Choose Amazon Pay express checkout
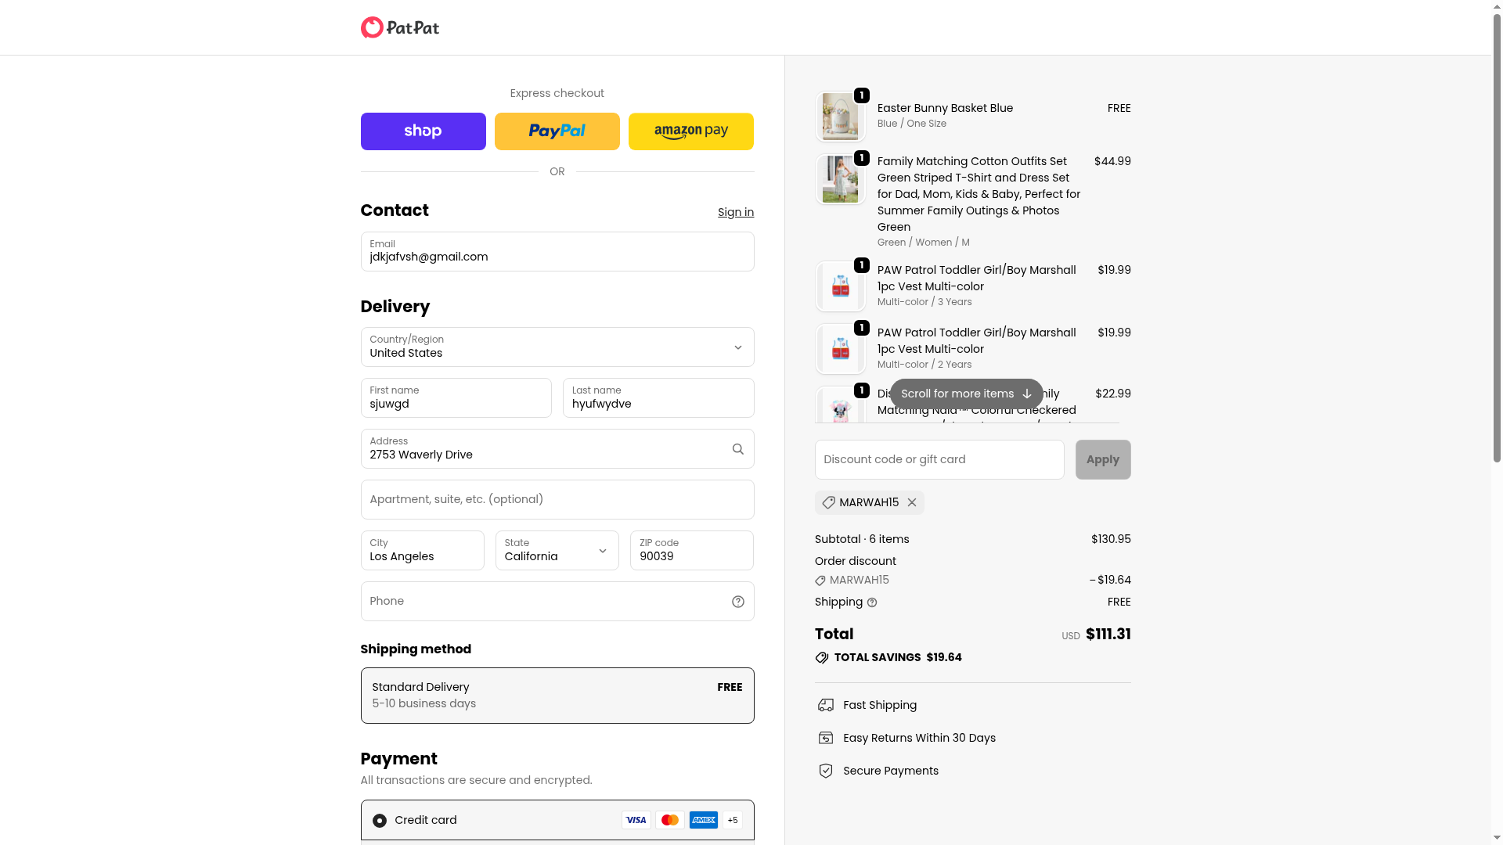The width and height of the screenshot is (1503, 845). [690, 131]
